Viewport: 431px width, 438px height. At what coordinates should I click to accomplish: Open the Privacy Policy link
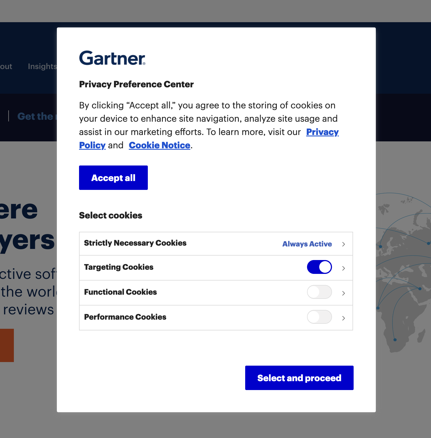[x=322, y=132]
